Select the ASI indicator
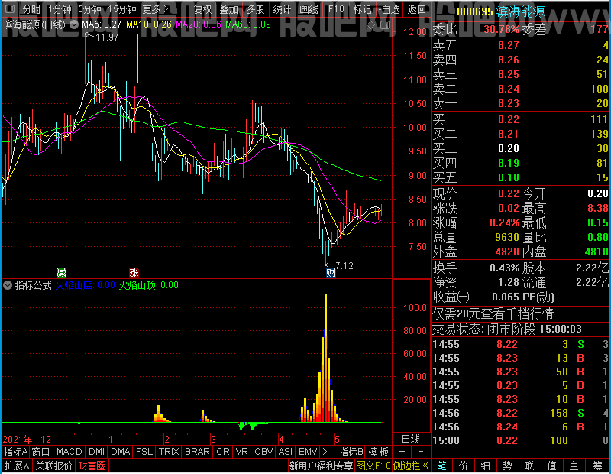 [285, 452]
